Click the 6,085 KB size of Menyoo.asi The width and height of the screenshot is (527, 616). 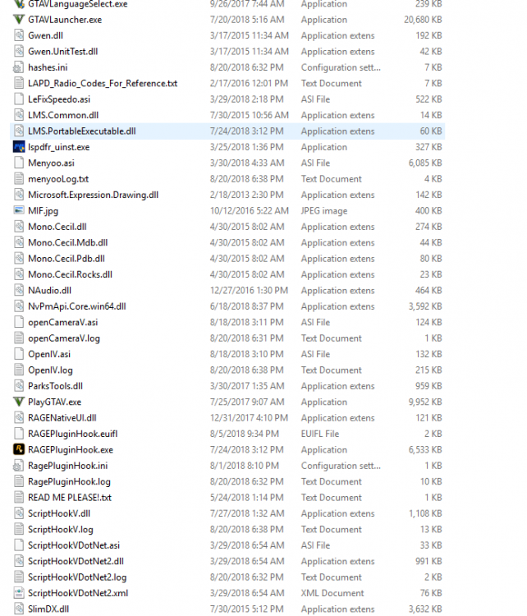[425, 163]
